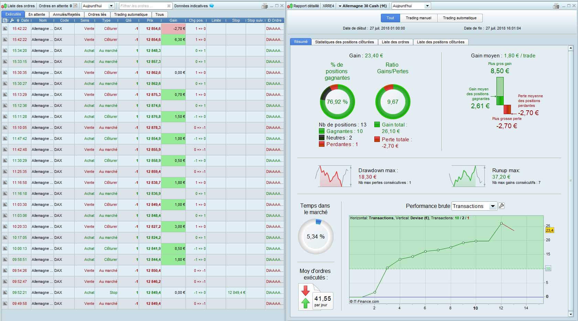This screenshot has height=321, width=578.
Task: Sort orders by the Type column header
Action: 106,20
